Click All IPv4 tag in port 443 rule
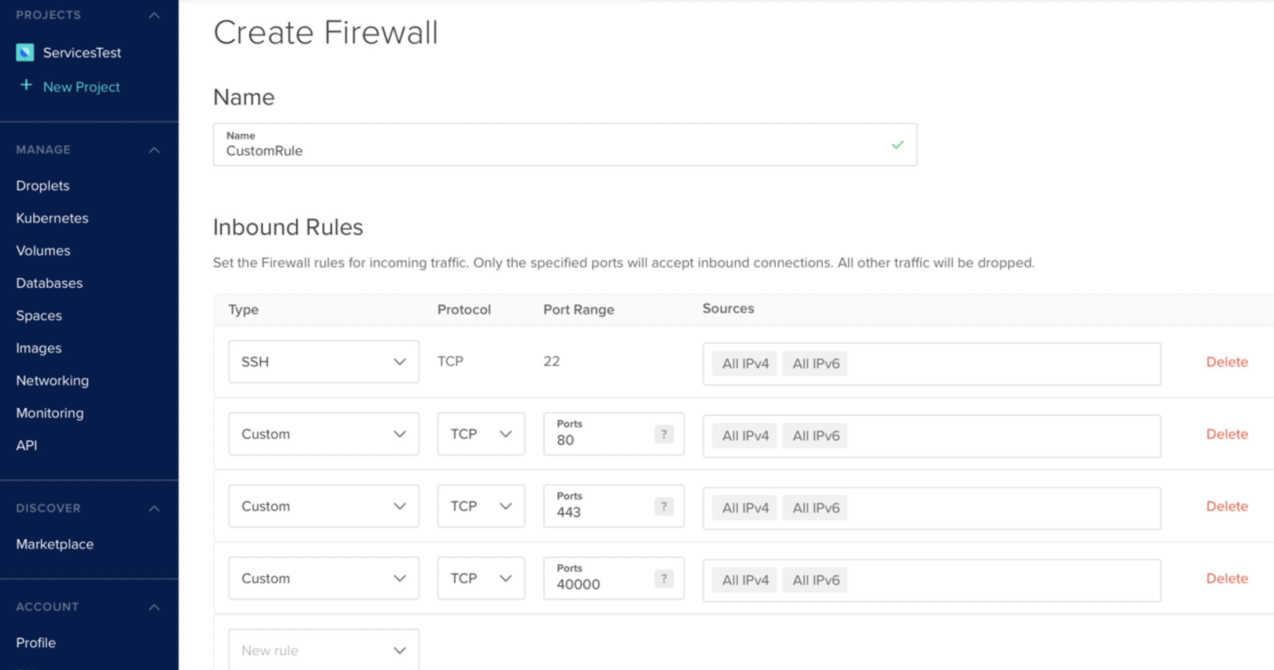The height and width of the screenshot is (670, 1274). (744, 508)
